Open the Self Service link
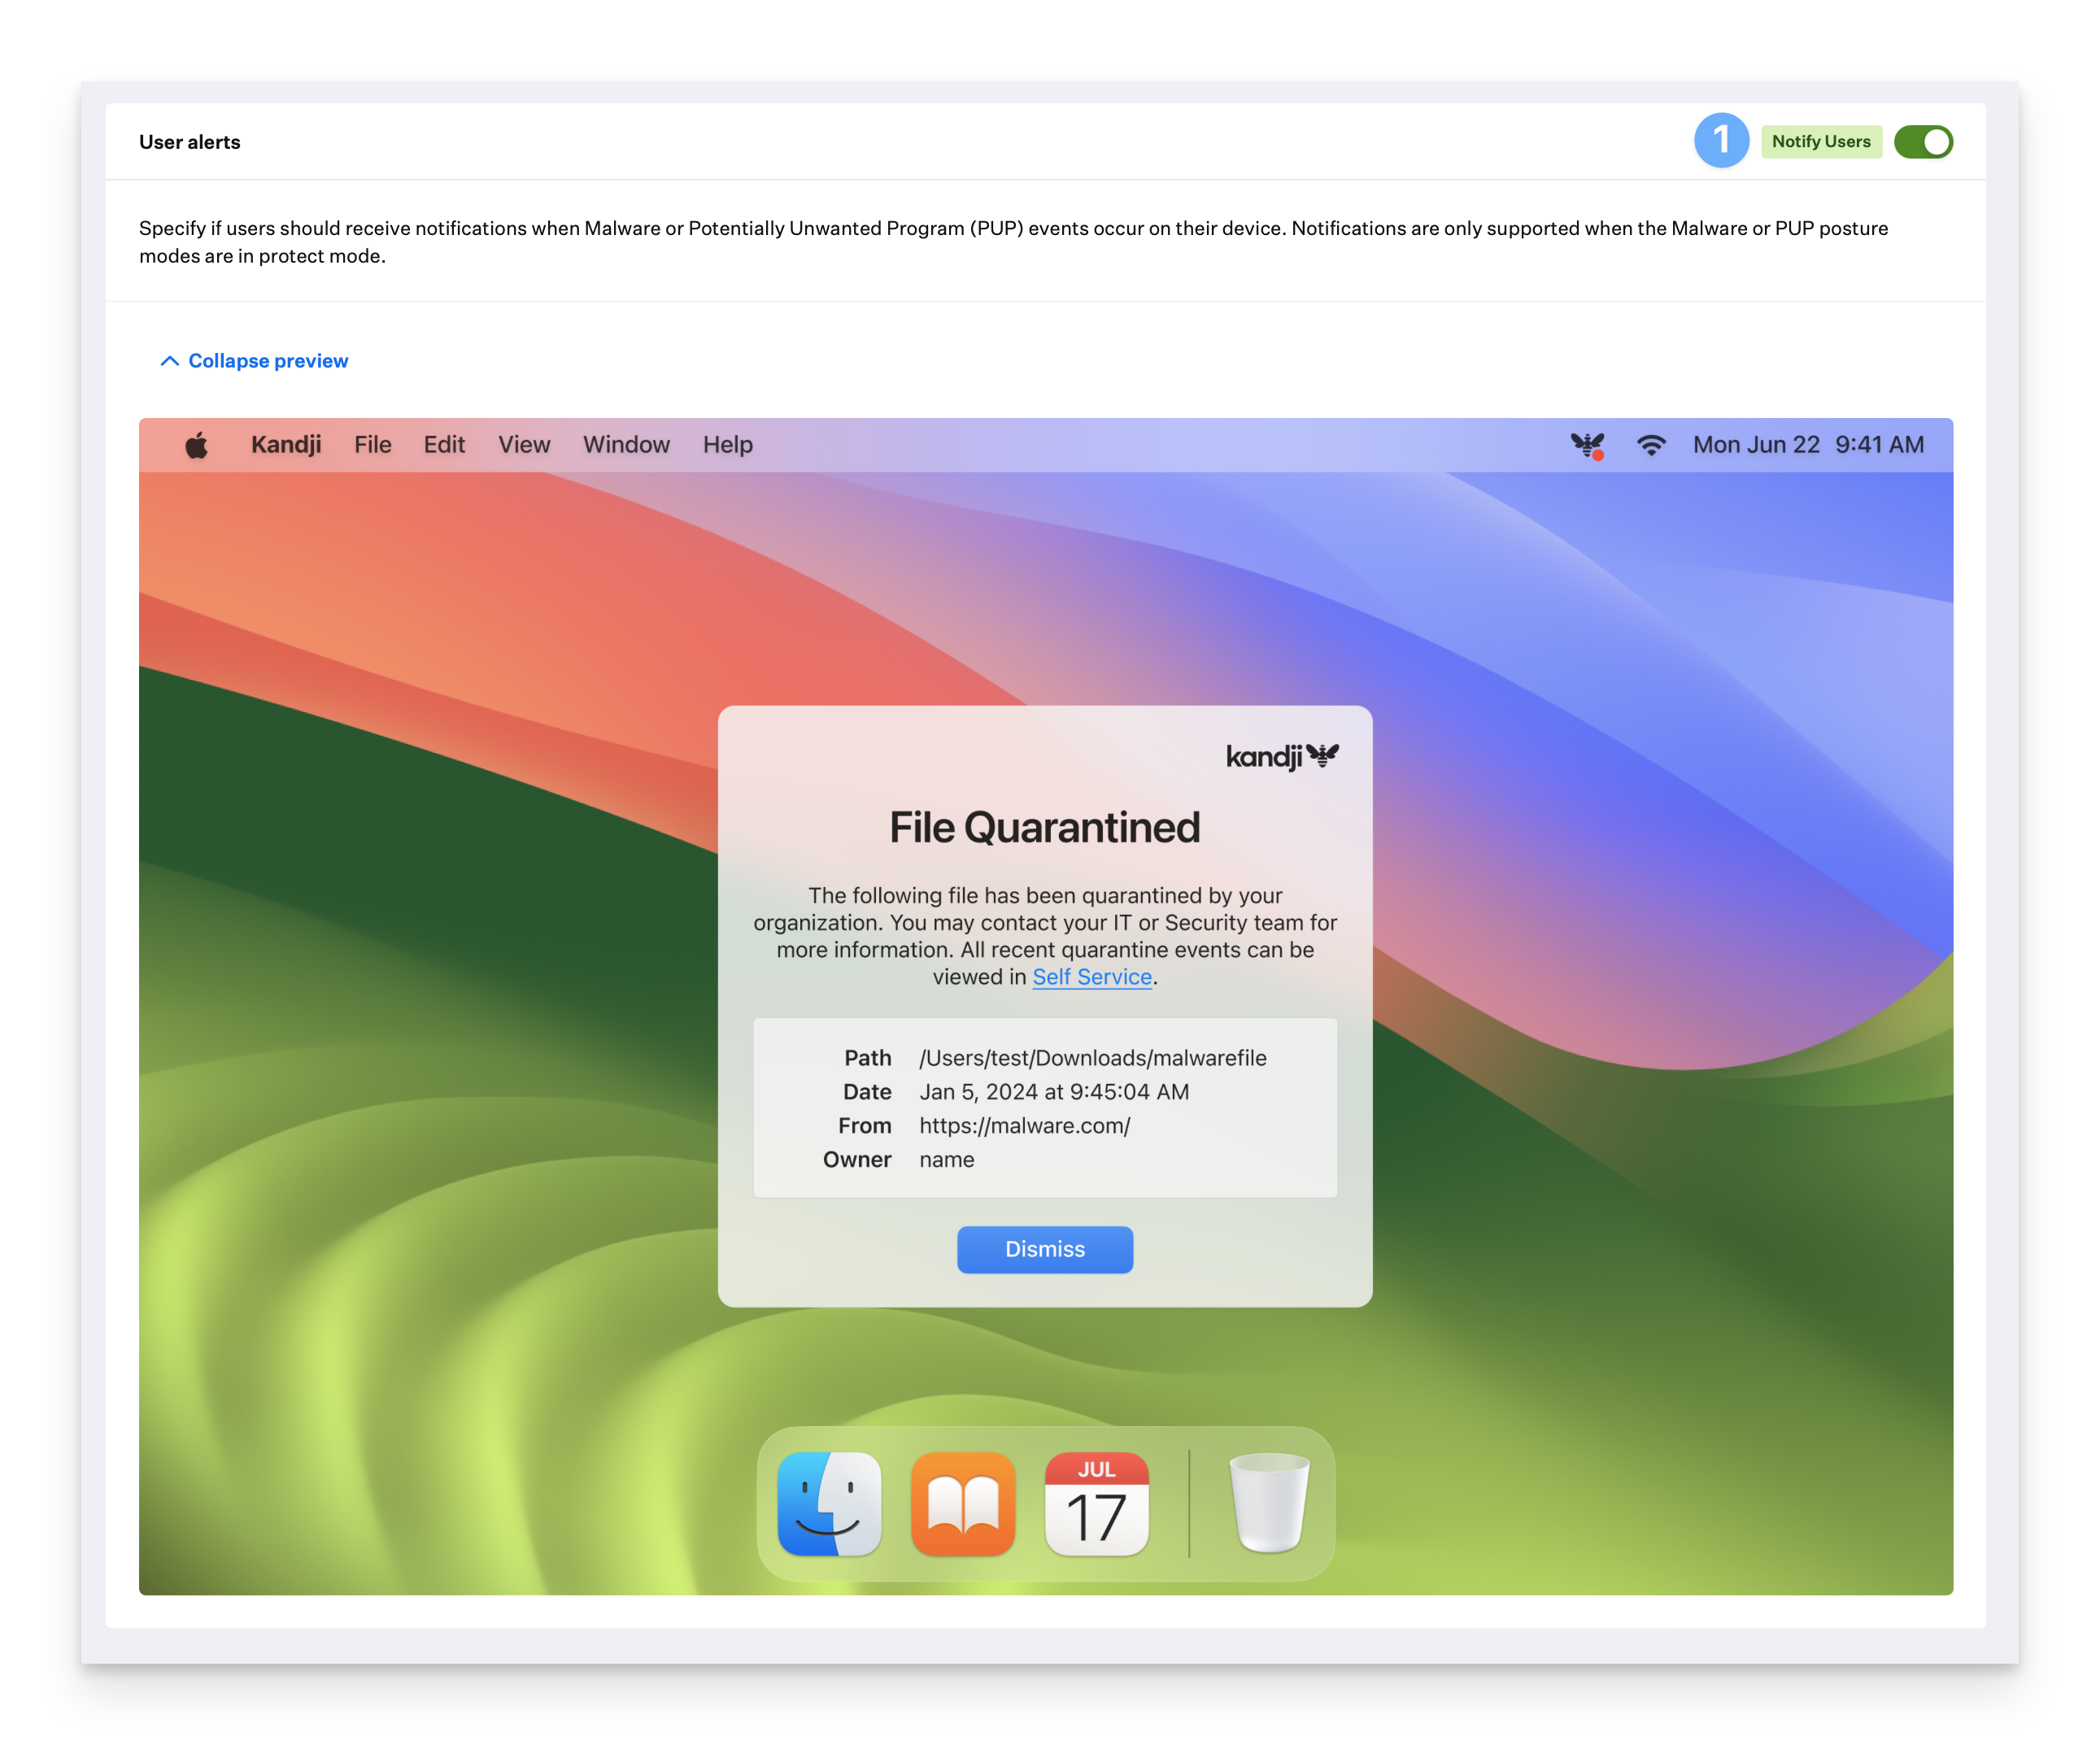This screenshot has height=1745, width=2100. pyautogui.click(x=1091, y=977)
